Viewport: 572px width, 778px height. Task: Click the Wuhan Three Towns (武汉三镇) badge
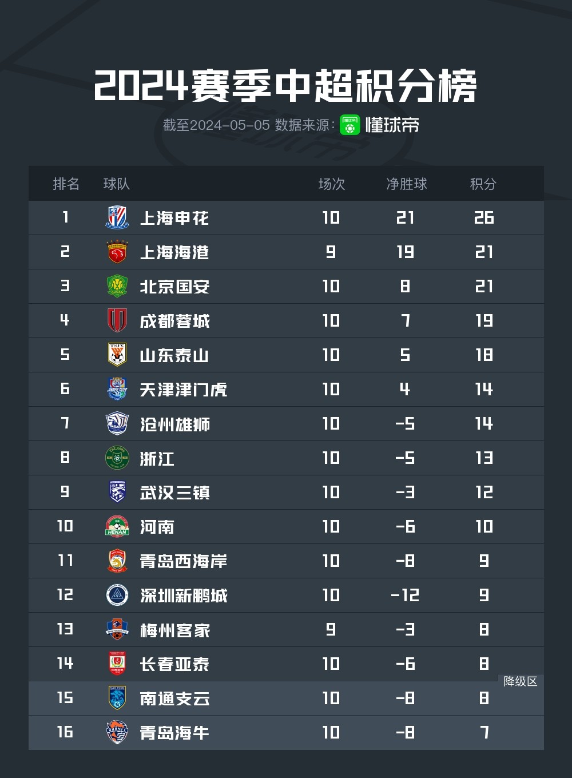[x=117, y=492]
